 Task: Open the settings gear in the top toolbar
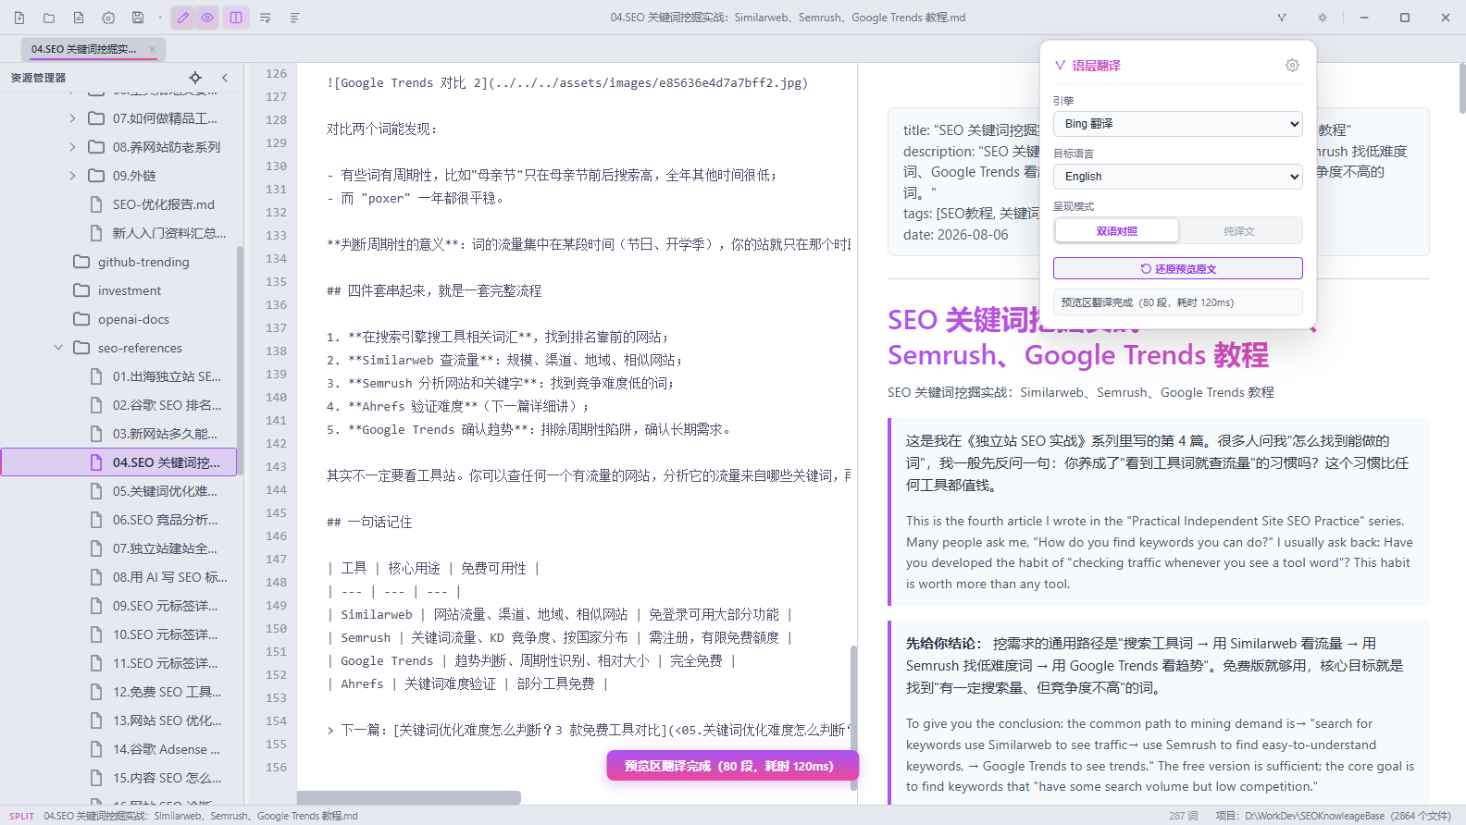108,18
